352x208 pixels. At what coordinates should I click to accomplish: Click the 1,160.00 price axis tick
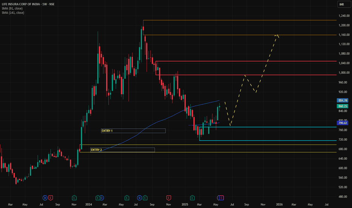[344, 35]
